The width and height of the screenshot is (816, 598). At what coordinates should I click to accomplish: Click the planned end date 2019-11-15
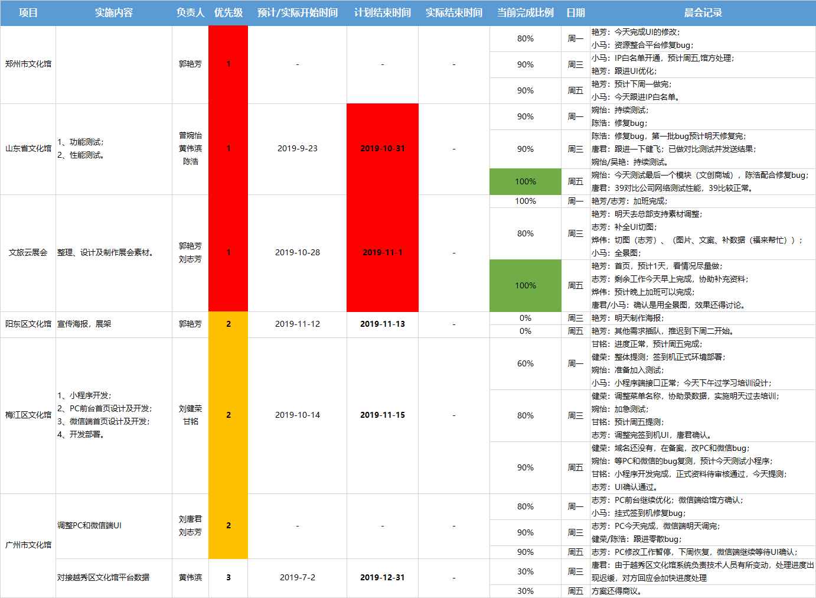pyautogui.click(x=383, y=415)
